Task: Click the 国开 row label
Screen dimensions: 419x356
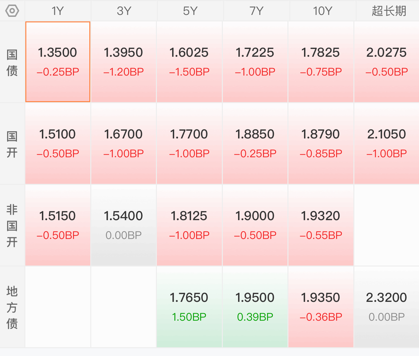Action: click(12, 144)
